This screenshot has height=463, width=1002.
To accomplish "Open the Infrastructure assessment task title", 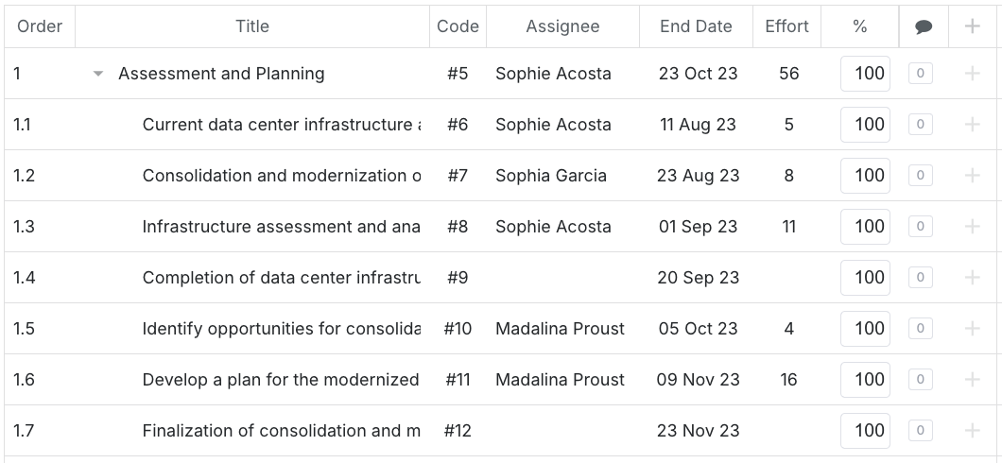I will click(281, 227).
